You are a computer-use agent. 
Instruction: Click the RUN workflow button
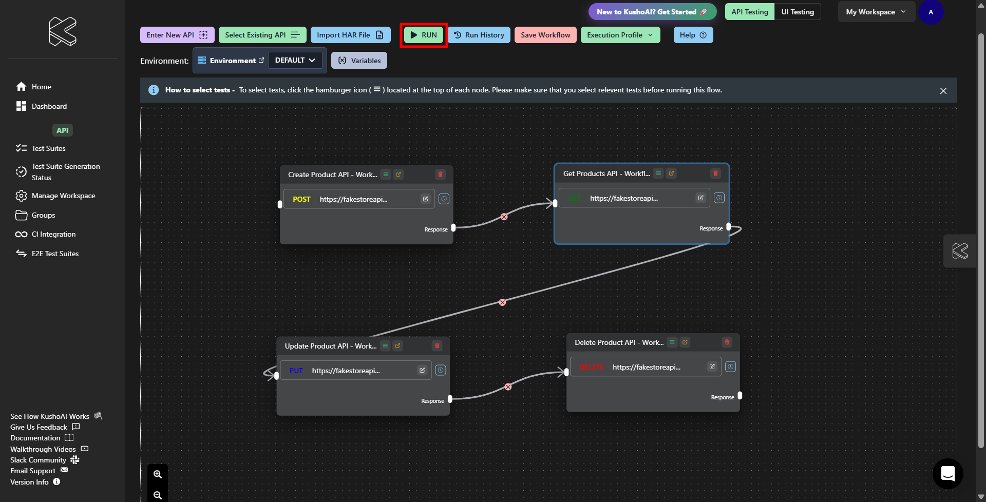point(424,35)
